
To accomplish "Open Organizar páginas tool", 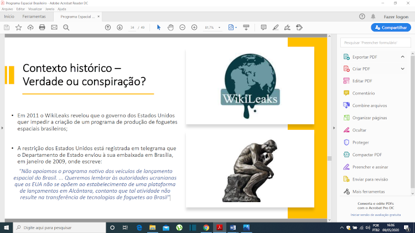I will coord(365,118).
